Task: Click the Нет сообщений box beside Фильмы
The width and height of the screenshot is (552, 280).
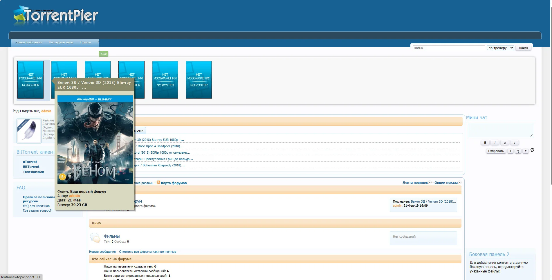Action: 423,238
